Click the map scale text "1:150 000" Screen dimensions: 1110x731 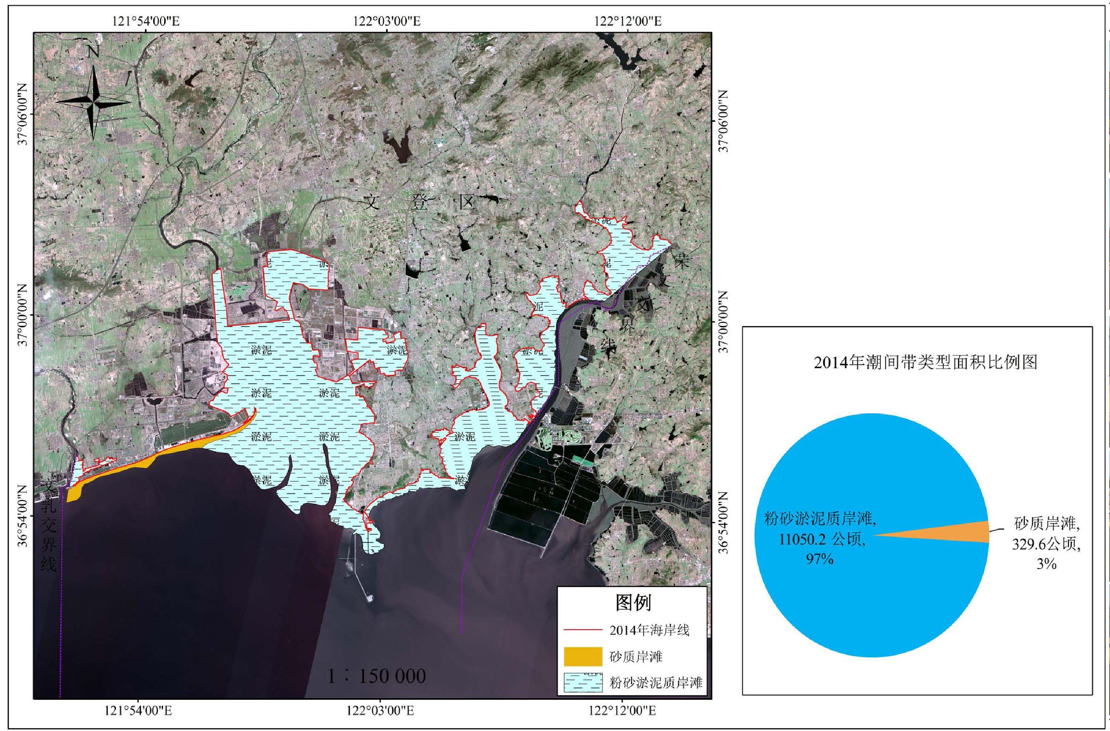[x=376, y=676]
